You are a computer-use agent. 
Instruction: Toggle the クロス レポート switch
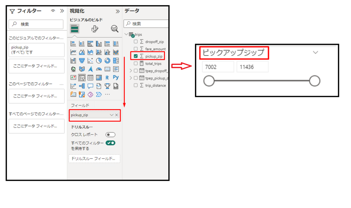coord(110,135)
